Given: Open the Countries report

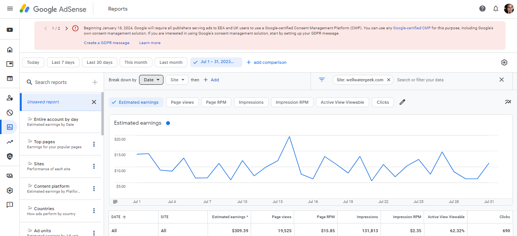Looking at the screenshot, I should 61,211.
